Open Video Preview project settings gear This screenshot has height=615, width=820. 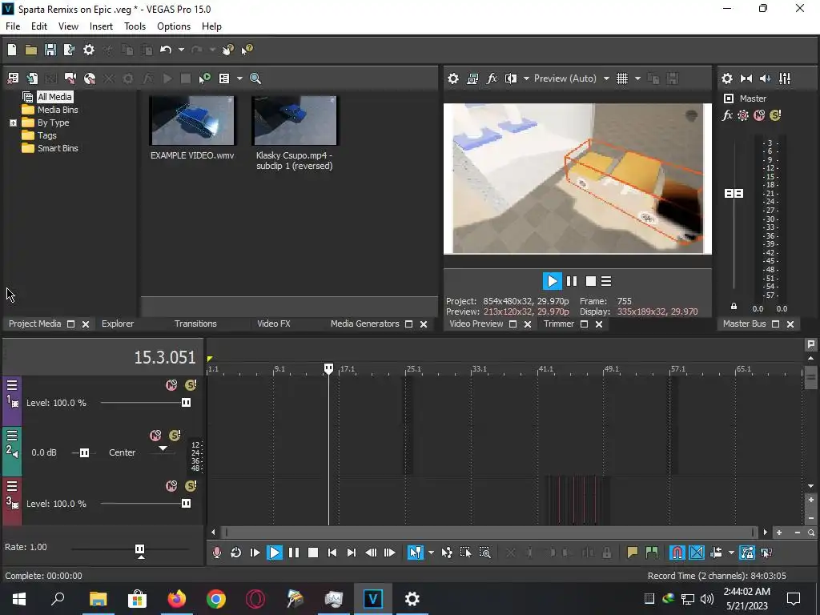tap(453, 78)
